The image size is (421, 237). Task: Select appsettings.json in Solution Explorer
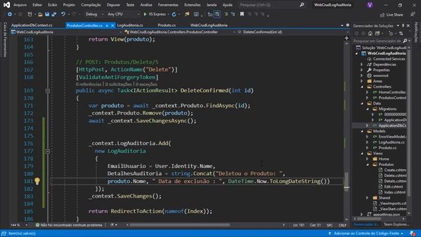pyautogui.click(x=386, y=215)
